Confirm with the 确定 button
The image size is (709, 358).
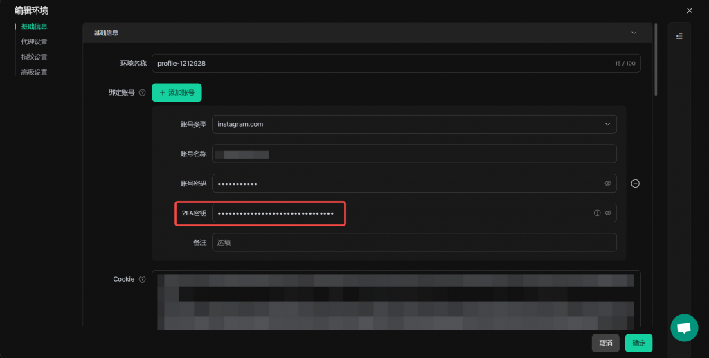[638, 343]
